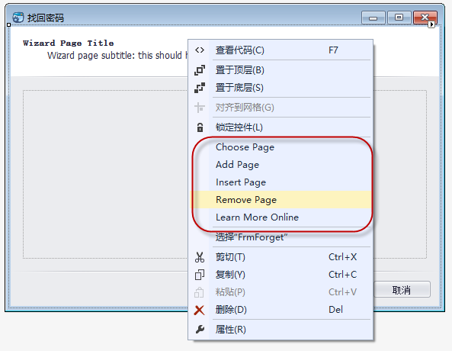The height and width of the screenshot is (351, 452).
Task: Select 复制(Y) menu entry
Action: pos(280,275)
